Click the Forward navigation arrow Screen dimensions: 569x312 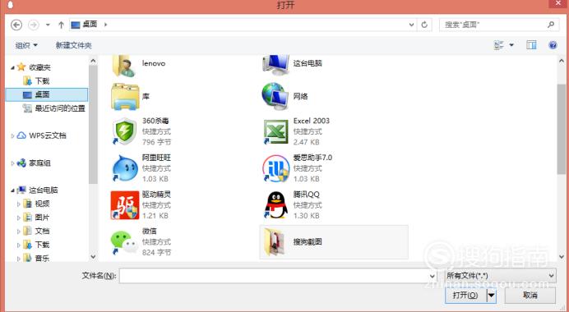click(x=34, y=25)
